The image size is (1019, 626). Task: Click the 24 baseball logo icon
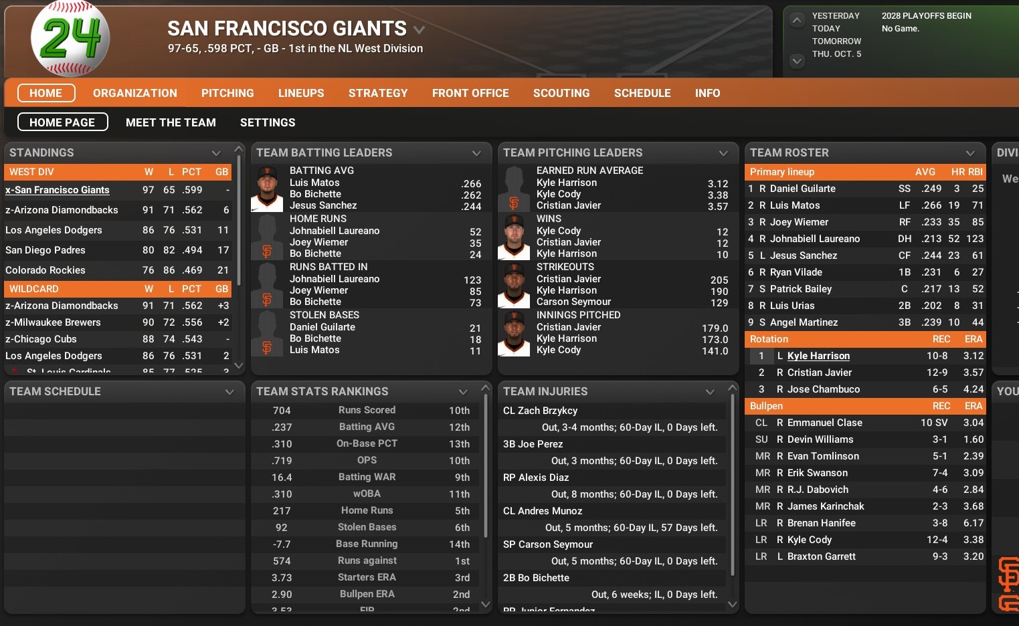[70, 38]
